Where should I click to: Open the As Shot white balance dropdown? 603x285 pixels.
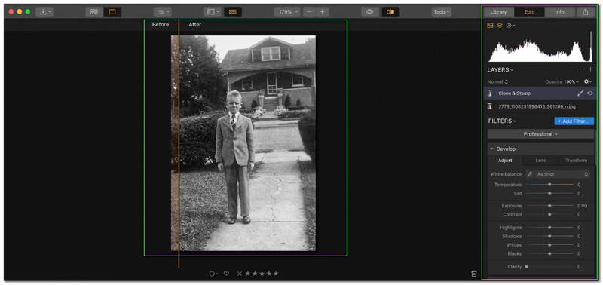(562, 174)
